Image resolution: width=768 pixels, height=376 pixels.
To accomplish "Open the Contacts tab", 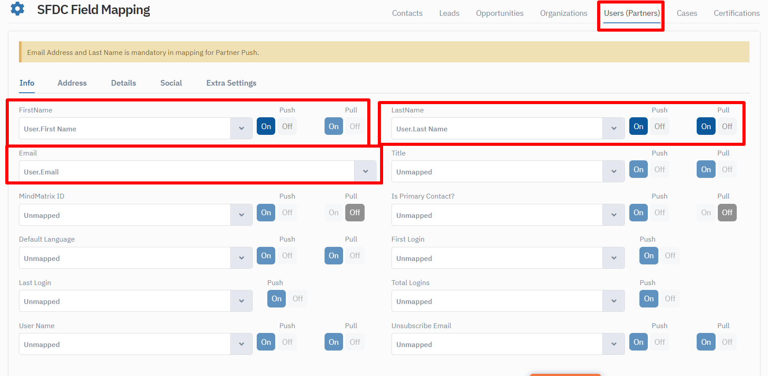I will coord(407,13).
